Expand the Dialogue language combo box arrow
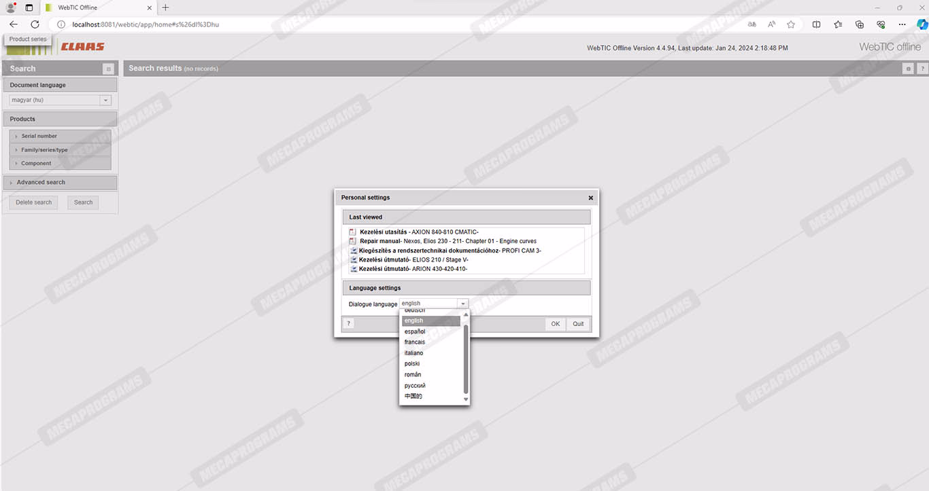The image size is (929, 491). click(x=462, y=304)
